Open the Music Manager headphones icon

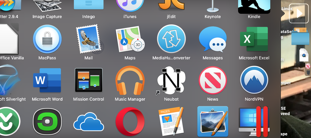(130, 81)
